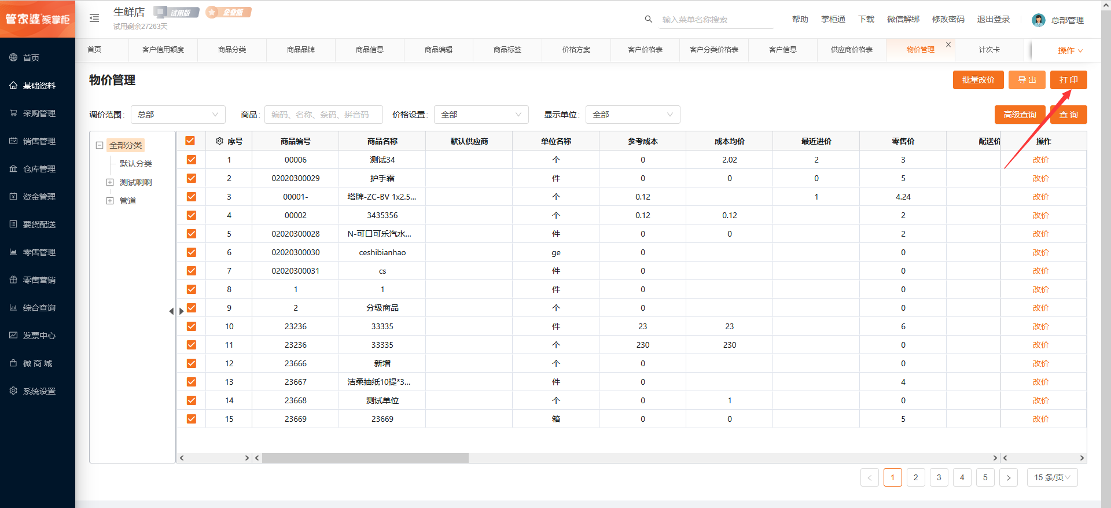This screenshot has width=1111, height=508.
Task: Focus the 商品 search input field
Action: (323, 115)
